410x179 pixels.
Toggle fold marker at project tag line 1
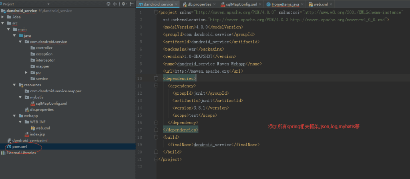click(156, 12)
